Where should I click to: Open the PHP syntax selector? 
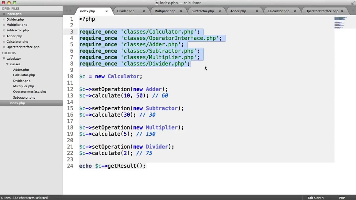342,198
